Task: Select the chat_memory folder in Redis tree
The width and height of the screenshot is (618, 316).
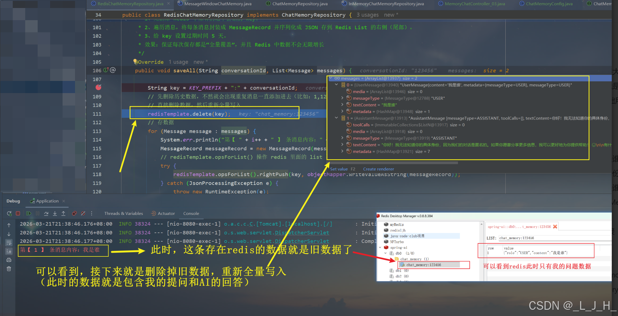Action: coord(411,259)
